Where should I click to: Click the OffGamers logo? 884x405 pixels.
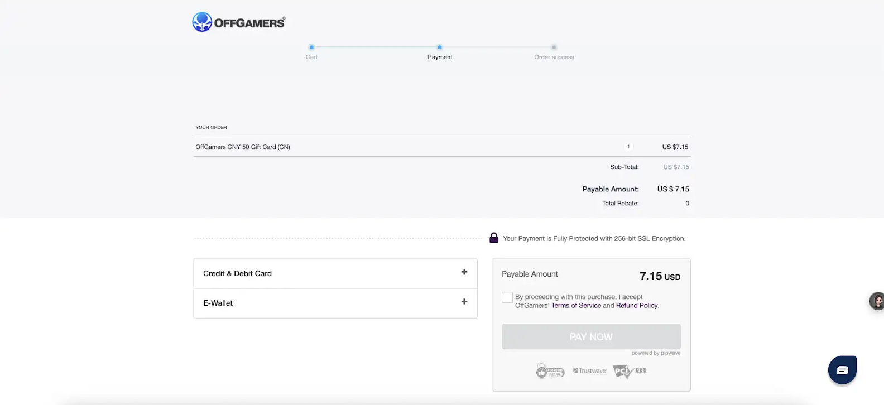pyautogui.click(x=239, y=22)
